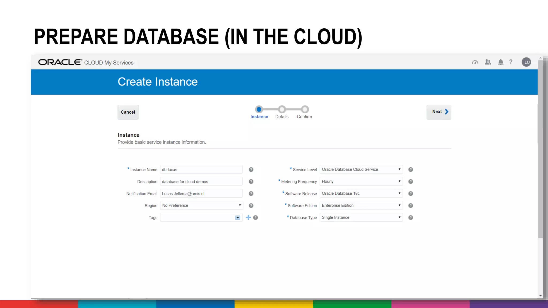
Task: Show help for Notification Email field
Action: (x=251, y=194)
